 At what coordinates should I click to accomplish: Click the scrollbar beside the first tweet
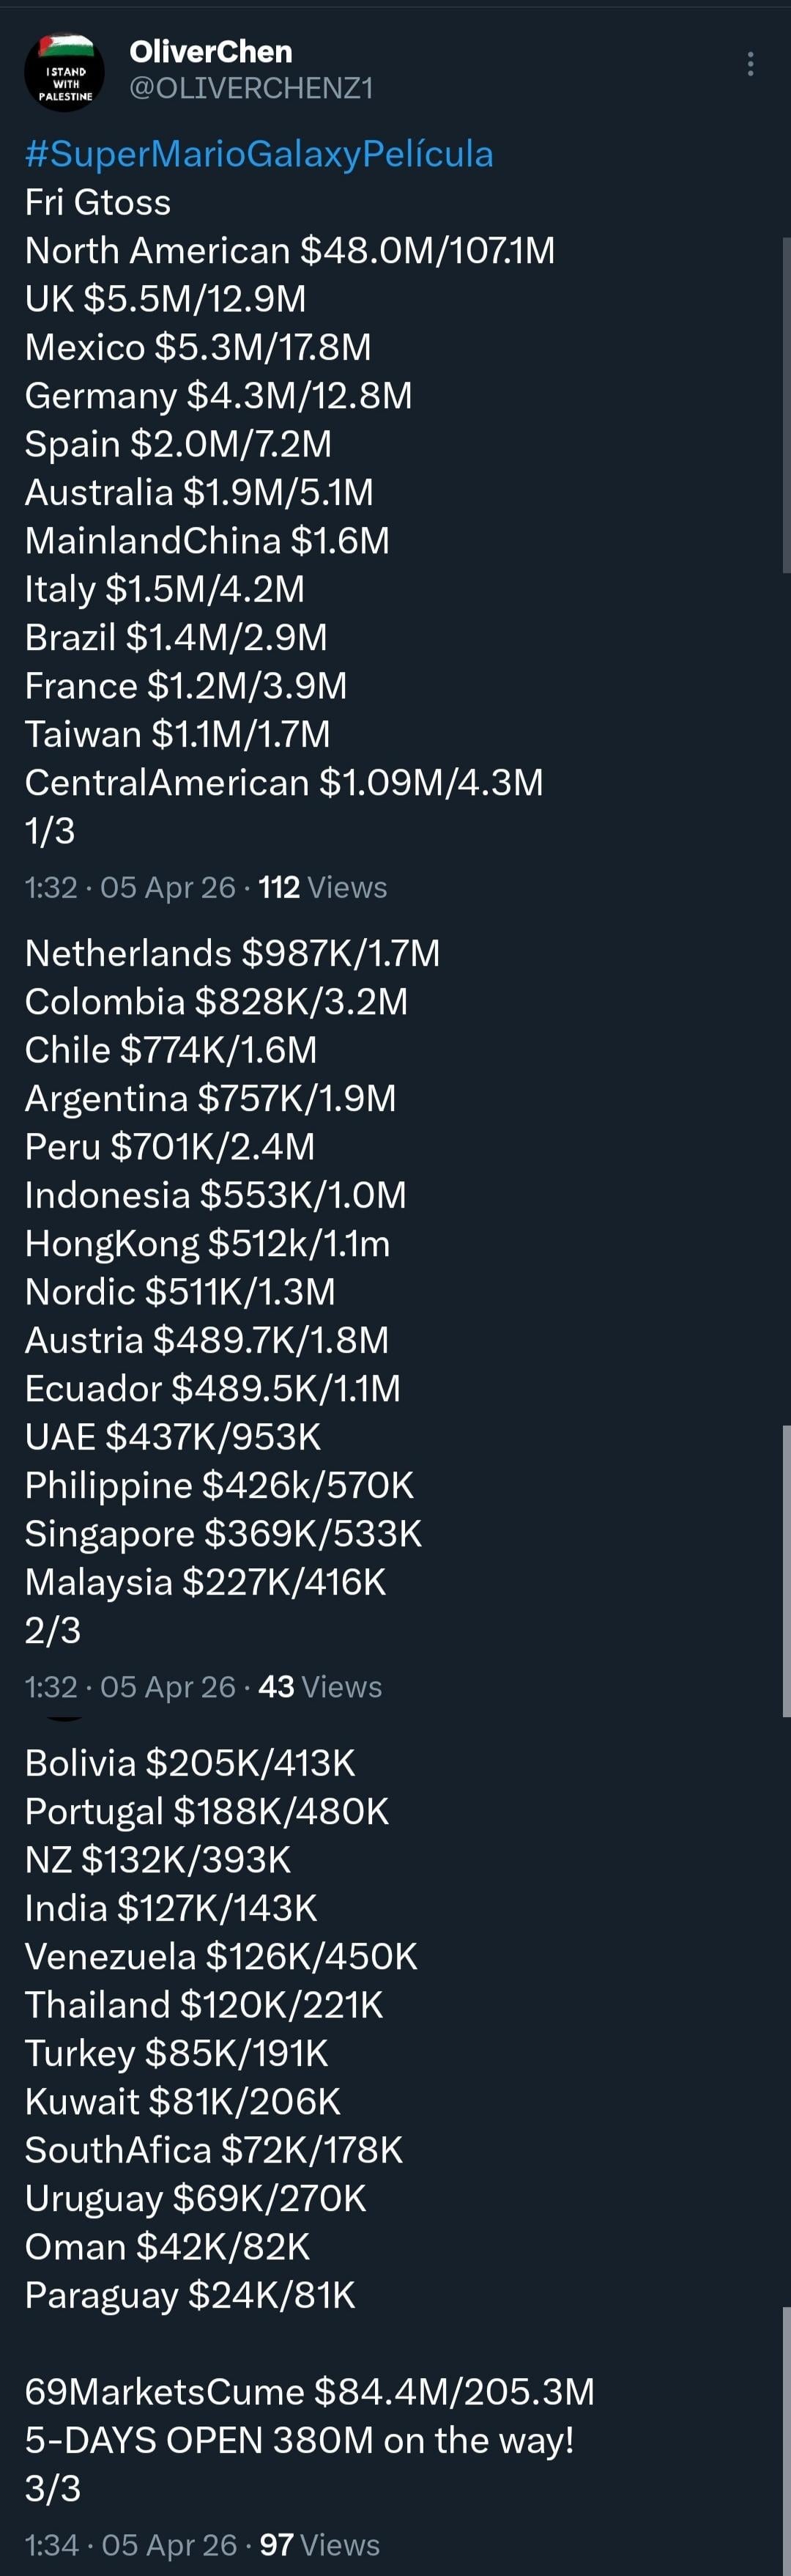coord(786,405)
